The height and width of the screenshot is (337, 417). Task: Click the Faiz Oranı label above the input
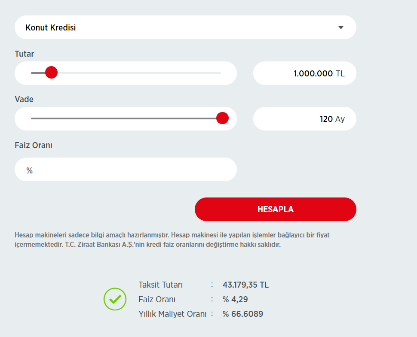34,145
